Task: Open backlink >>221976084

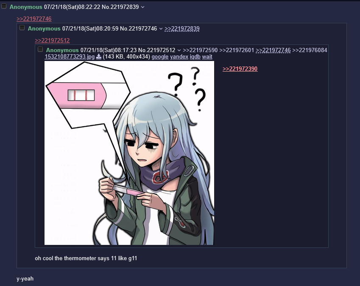Action: tap(310, 50)
